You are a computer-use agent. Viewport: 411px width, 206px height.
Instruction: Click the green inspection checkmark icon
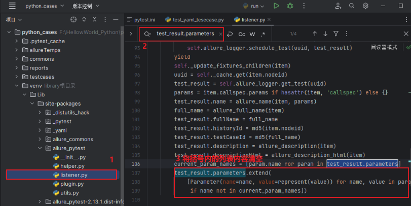408,47
